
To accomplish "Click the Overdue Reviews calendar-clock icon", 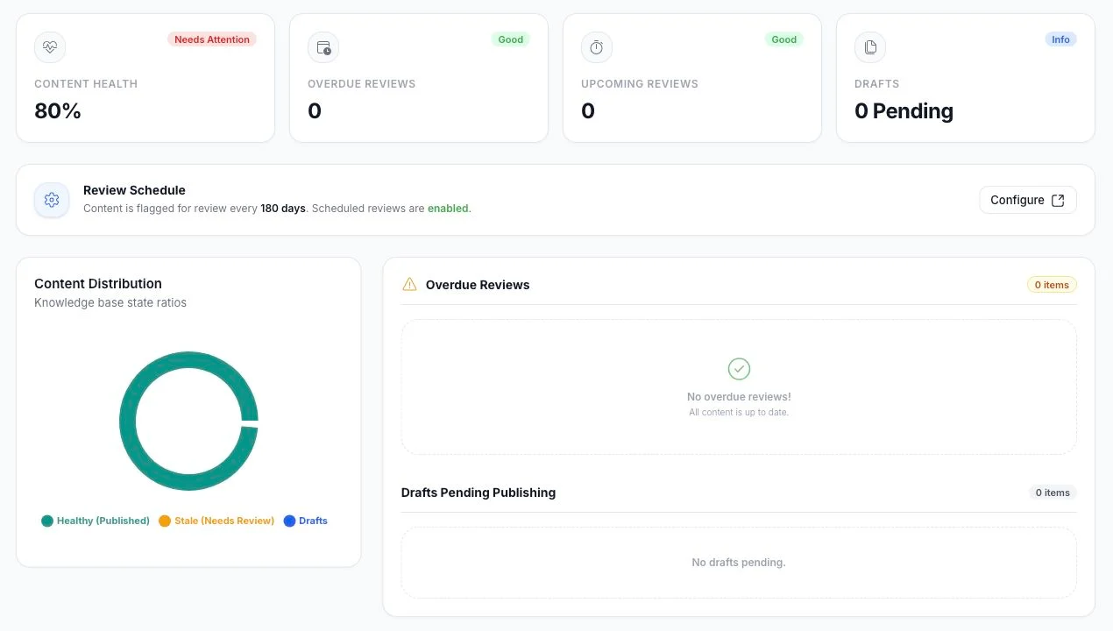I will pos(323,47).
